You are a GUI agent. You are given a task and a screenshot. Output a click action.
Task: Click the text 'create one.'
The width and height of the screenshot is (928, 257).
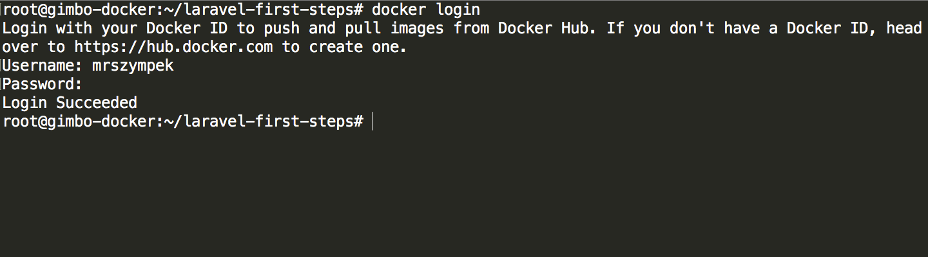(358, 47)
